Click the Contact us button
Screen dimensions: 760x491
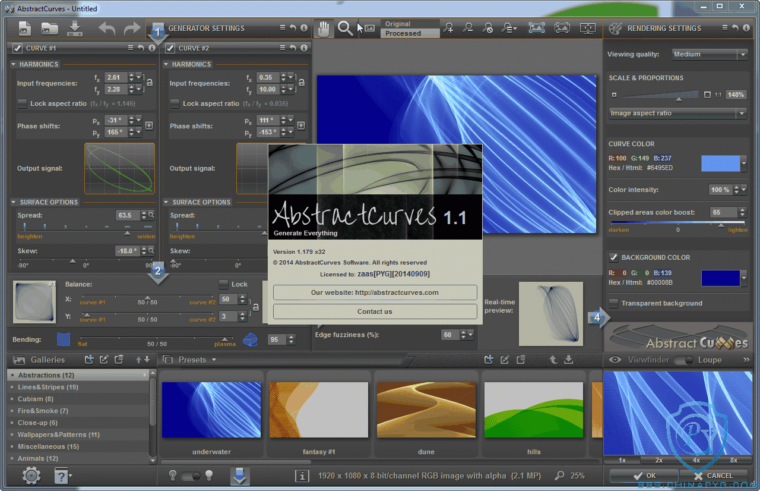375,311
